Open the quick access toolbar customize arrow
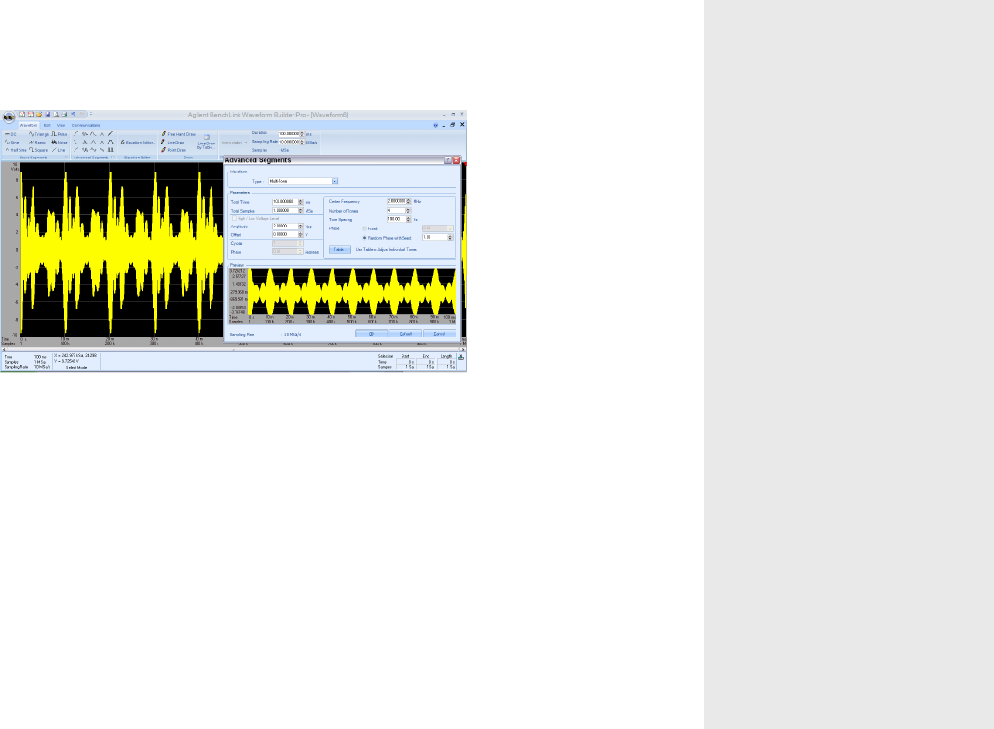Screen dimensions: 994x729 click(x=90, y=114)
